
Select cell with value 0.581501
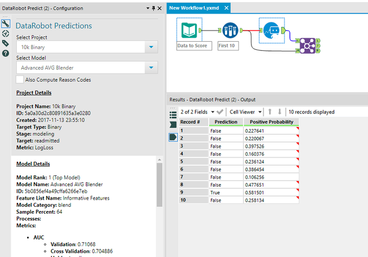[272, 193]
